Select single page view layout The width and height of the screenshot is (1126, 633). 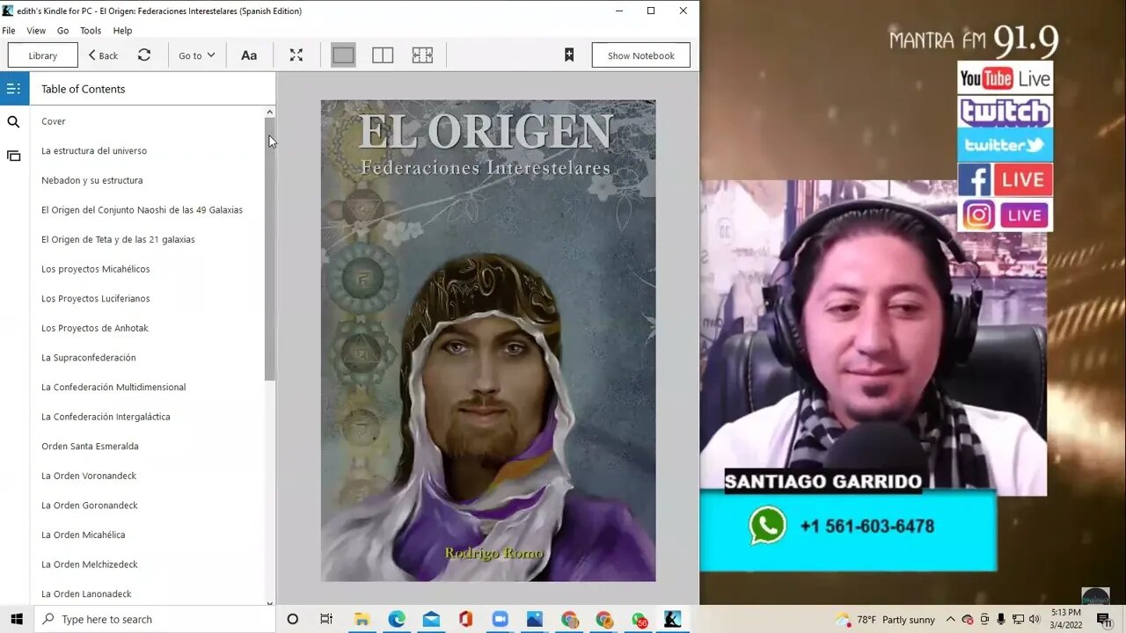[343, 55]
